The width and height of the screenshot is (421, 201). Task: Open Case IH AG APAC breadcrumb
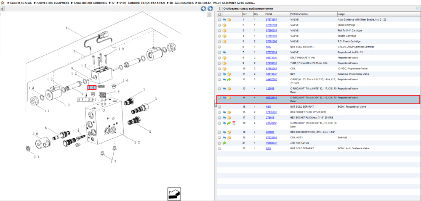click(x=20, y=3)
